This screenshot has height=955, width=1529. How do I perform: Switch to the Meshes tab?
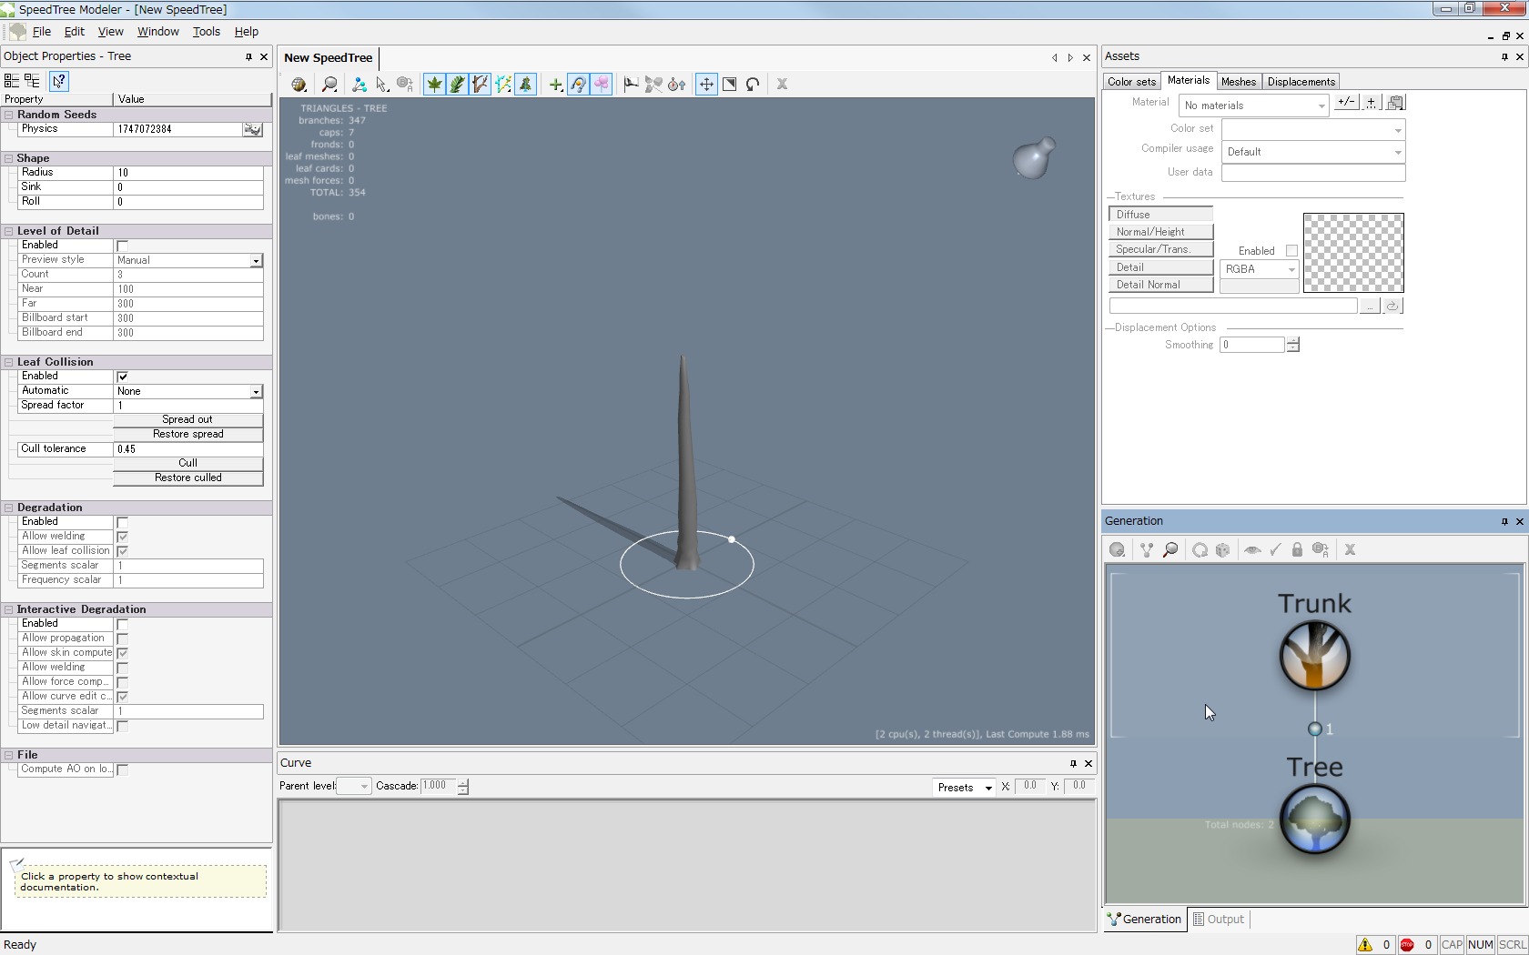tap(1238, 82)
